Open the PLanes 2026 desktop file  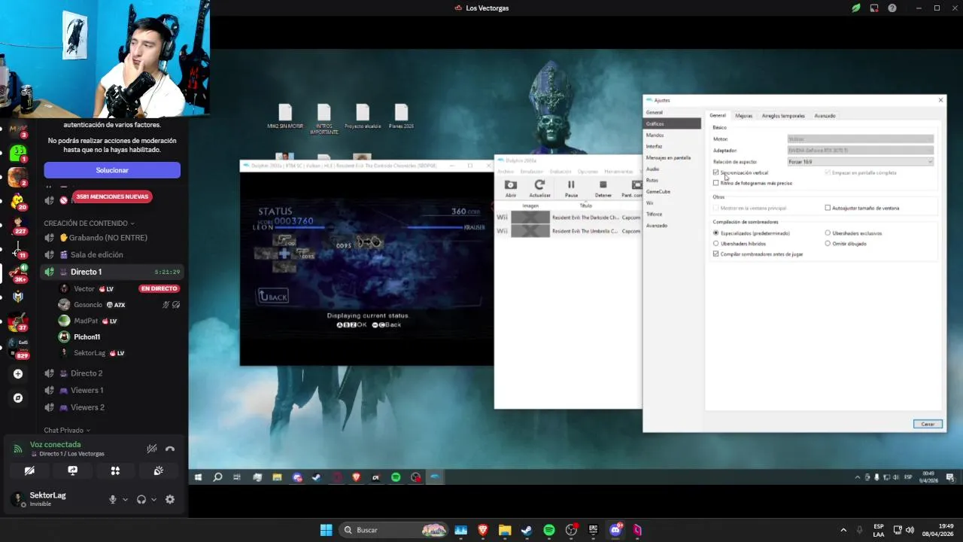point(401,117)
